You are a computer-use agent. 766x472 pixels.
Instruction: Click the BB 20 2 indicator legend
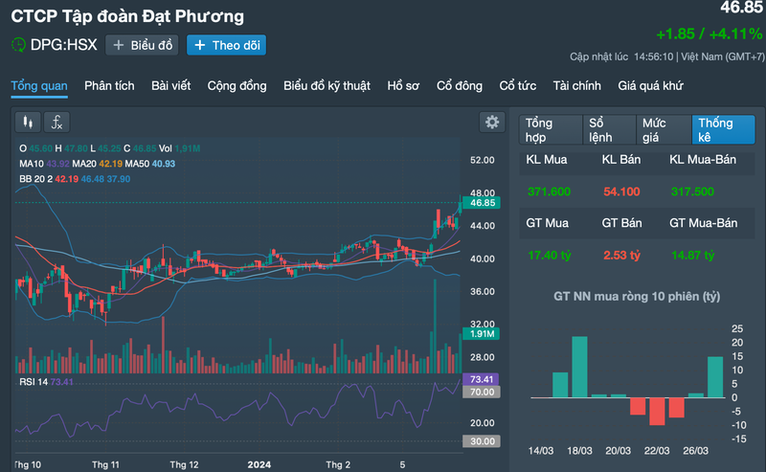(x=75, y=179)
